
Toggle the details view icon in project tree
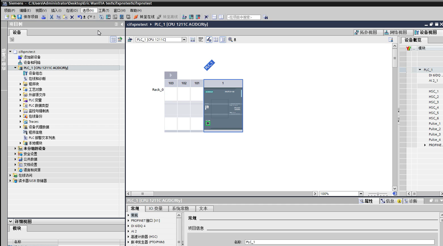click(x=113, y=40)
